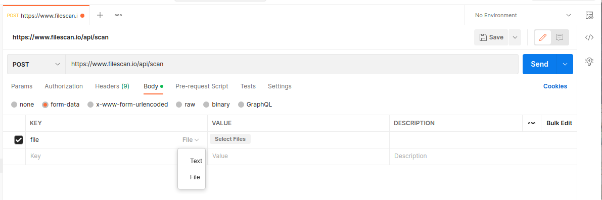Uncheck the file key row checkbox
This screenshot has width=602, height=200.
[x=18, y=140]
